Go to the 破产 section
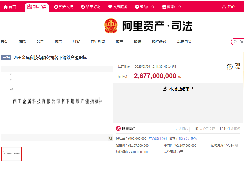This screenshot has height=170, width=244. pyautogui.click(x=119, y=41)
